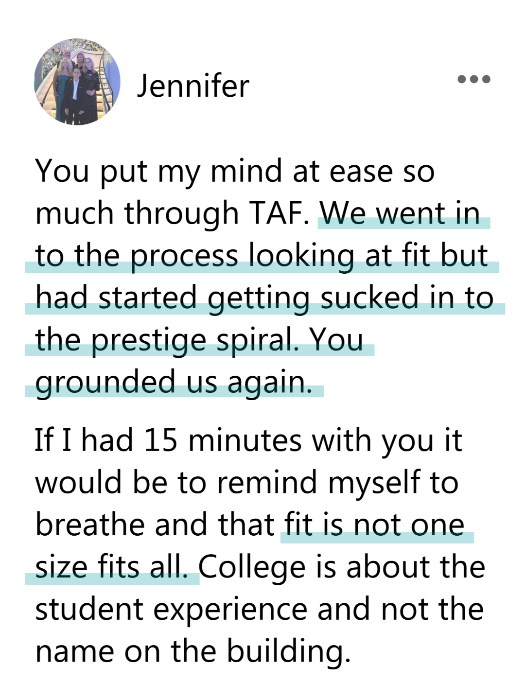The width and height of the screenshot is (526, 700).
Task: Click the highlighted text "fit is not one"
Action: click(375, 525)
